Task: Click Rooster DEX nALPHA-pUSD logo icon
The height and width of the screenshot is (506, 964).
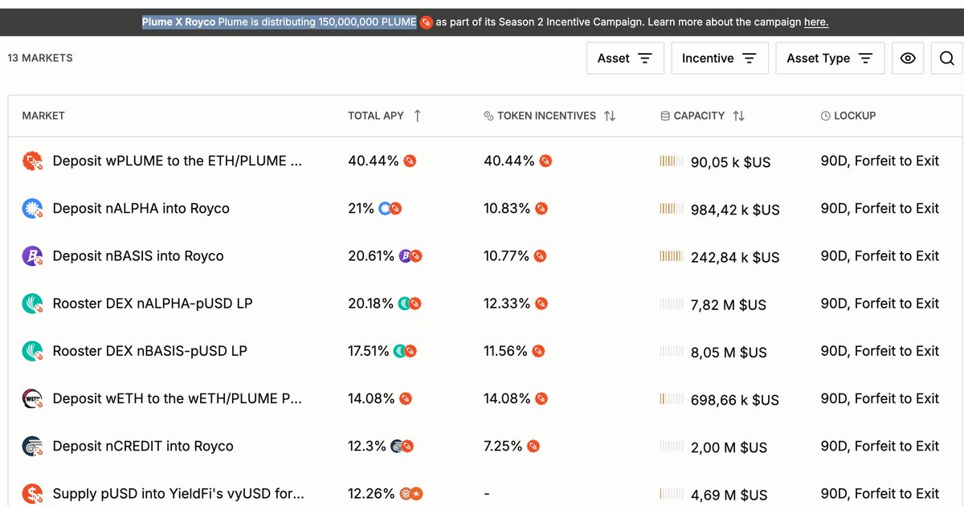Action: click(x=32, y=304)
